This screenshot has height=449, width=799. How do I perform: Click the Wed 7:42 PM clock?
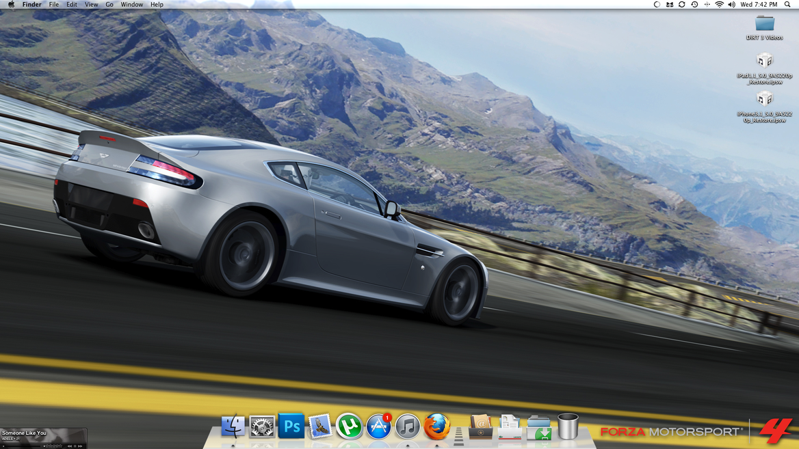[759, 5]
